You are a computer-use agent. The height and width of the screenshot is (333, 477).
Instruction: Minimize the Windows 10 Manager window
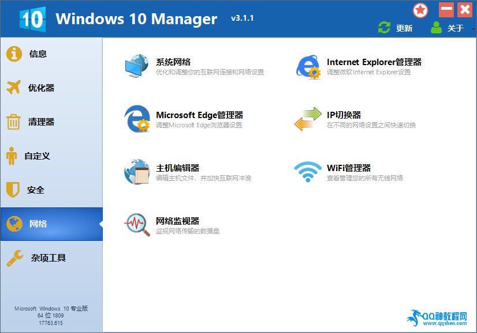[x=446, y=10]
